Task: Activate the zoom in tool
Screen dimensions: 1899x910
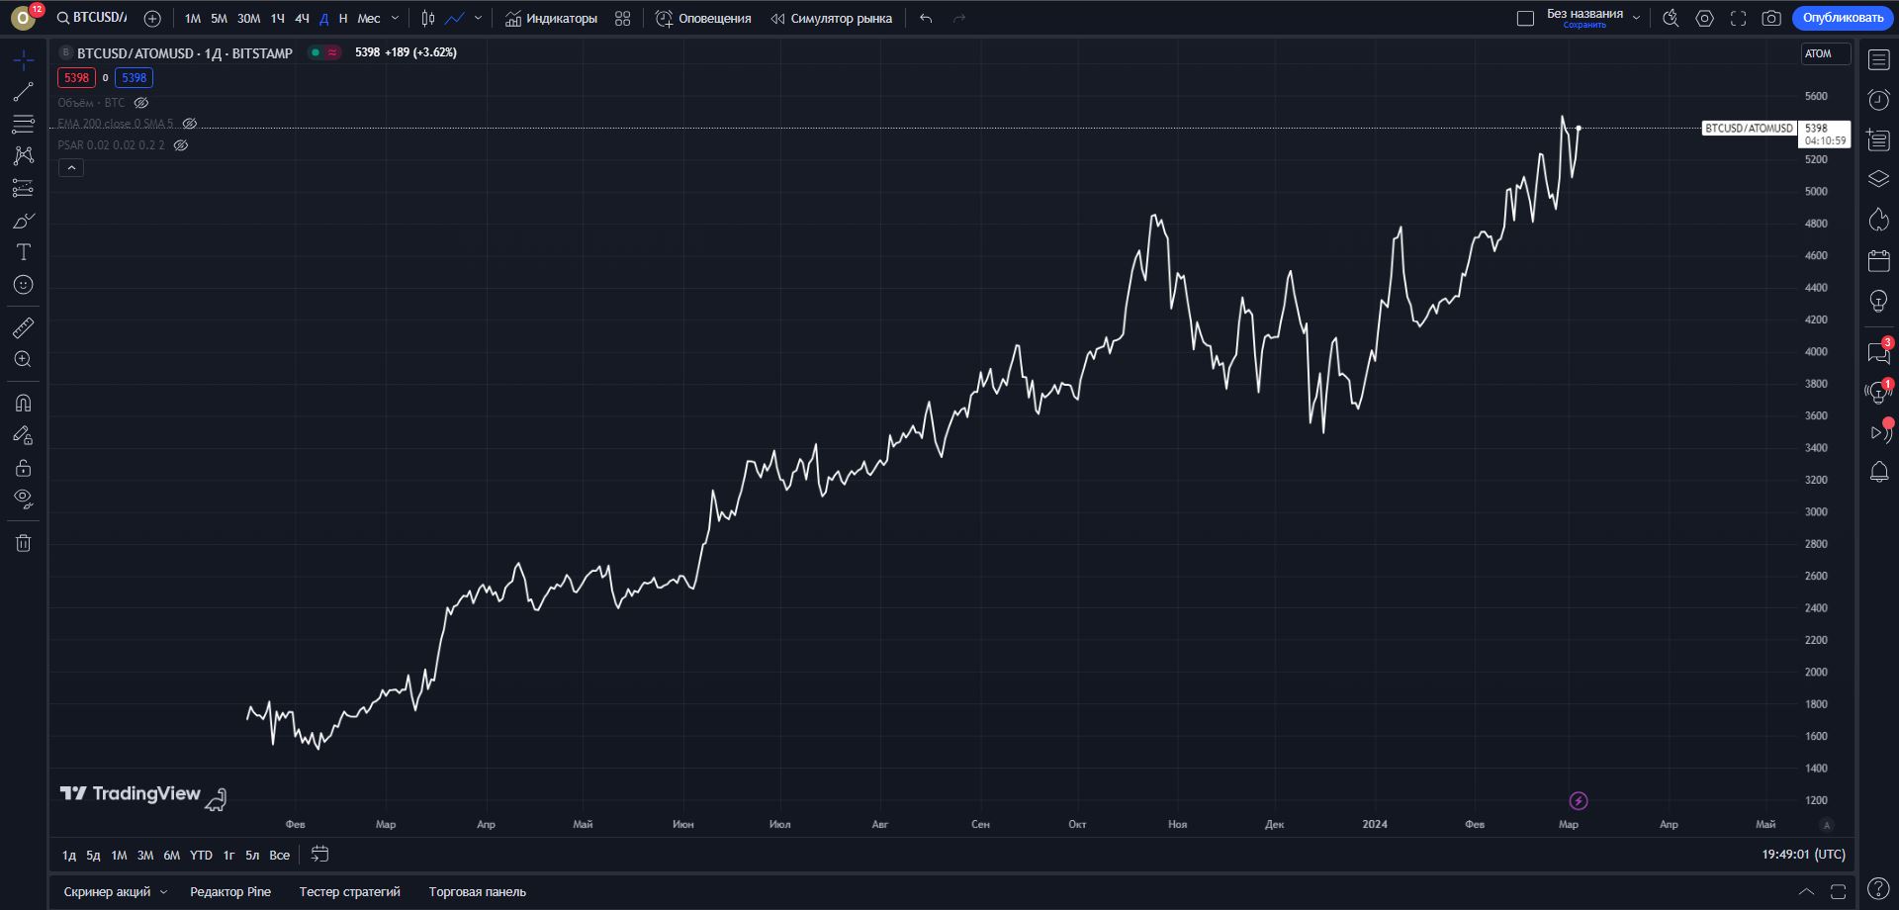Action: click(x=24, y=359)
